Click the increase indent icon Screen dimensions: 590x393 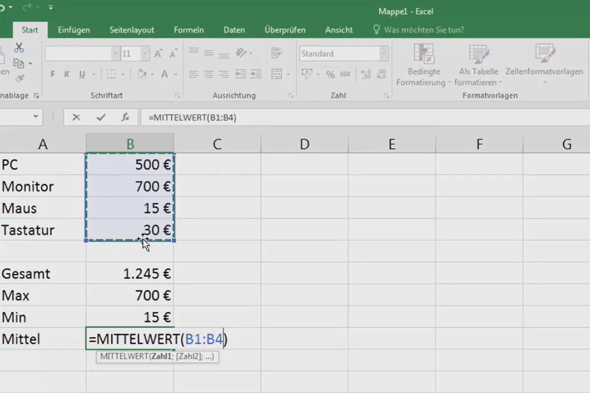pyautogui.click(x=256, y=74)
